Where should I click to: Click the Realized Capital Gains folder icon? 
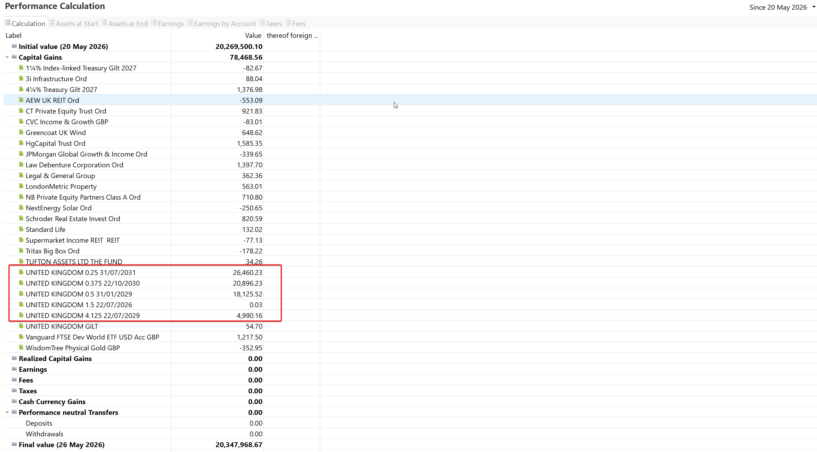pos(14,358)
